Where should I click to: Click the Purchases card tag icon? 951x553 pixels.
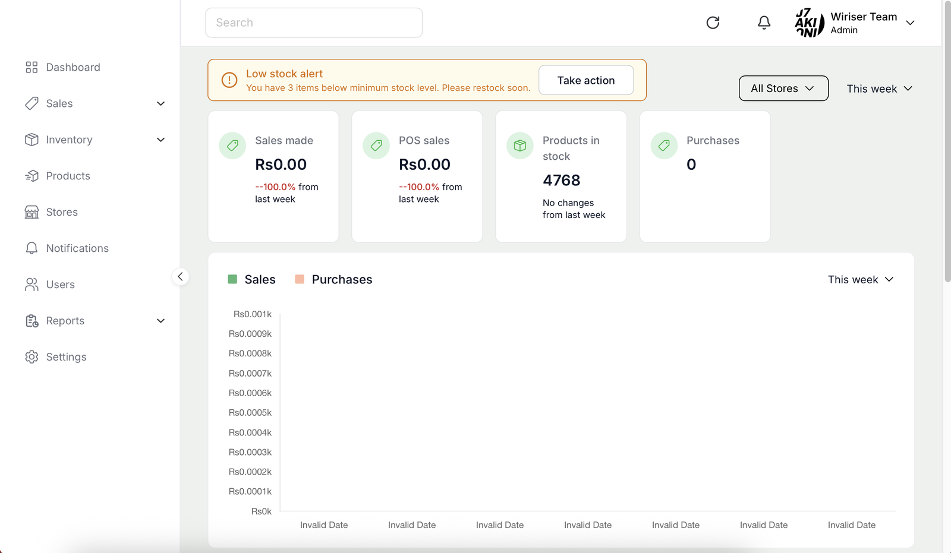664,146
